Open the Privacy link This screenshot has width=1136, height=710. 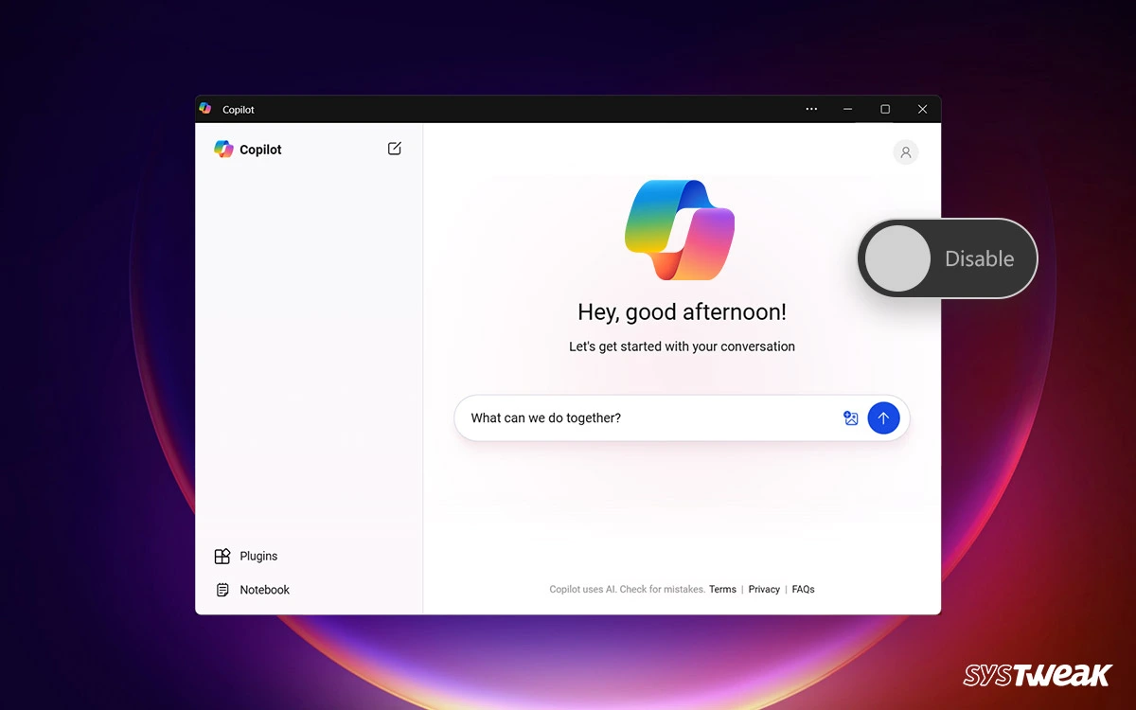pos(764,589)
